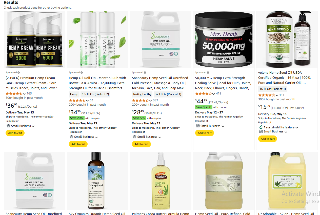Click Sponsored info icon on Hemp Cream listing
Image resolution: width=320 pixels, height=215 pixels.
pyautogui.click(x=18, y=72)
